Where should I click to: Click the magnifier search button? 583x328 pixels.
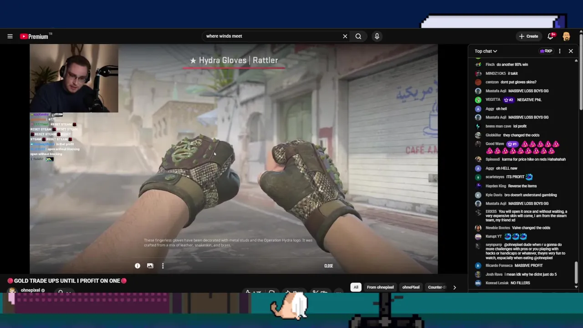[358, 36]
